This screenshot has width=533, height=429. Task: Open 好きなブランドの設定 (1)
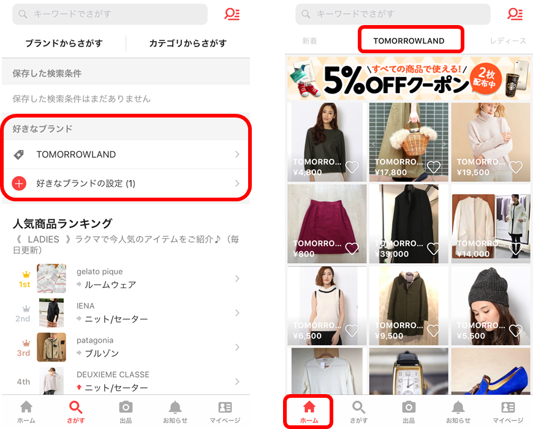(126, 184)
